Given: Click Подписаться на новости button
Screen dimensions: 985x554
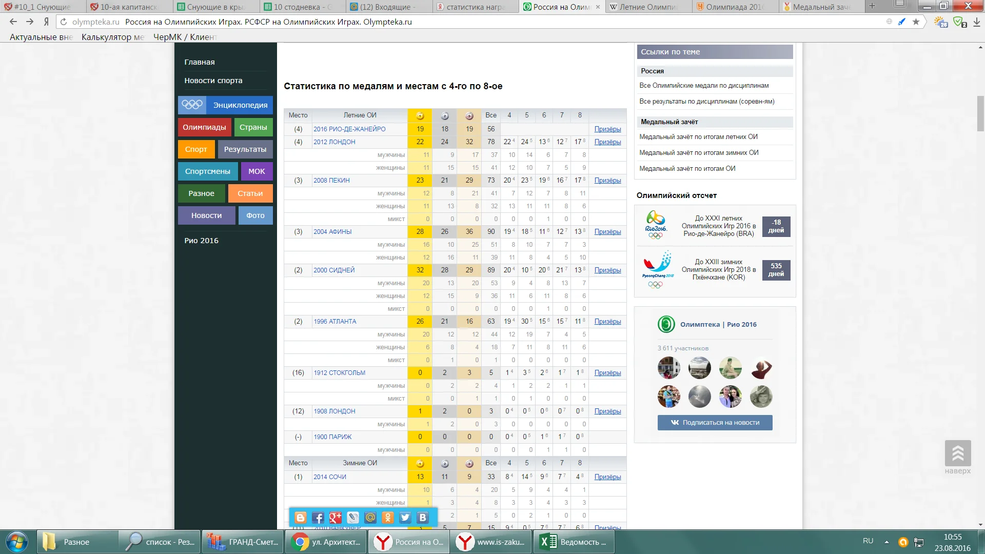Looking at the screenshot, I should (715, 423).
